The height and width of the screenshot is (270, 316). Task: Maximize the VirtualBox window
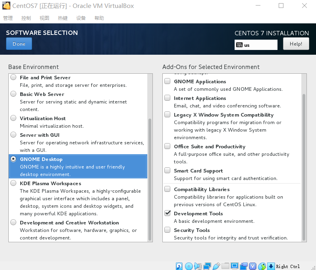(281, 6)
